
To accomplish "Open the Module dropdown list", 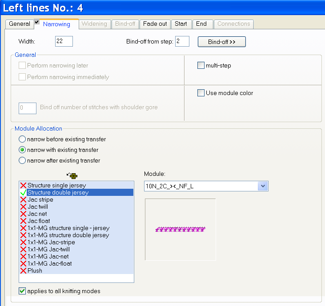I will (x=263, y=186).
